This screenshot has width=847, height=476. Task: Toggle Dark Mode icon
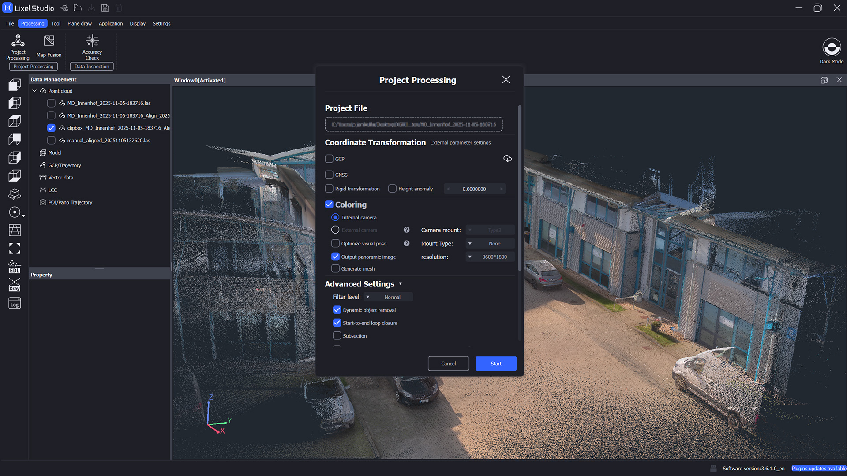(x=831, y=48)
